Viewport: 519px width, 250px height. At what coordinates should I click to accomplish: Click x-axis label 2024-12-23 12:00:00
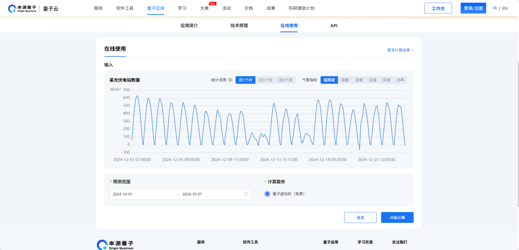pos(376,159)
